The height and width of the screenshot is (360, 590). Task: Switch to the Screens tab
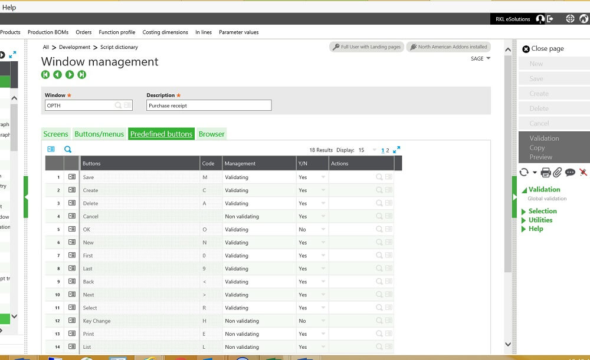55,134
